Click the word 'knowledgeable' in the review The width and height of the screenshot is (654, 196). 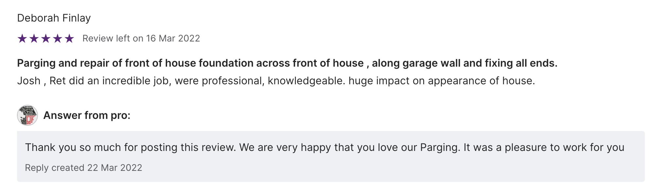[306, 81]
